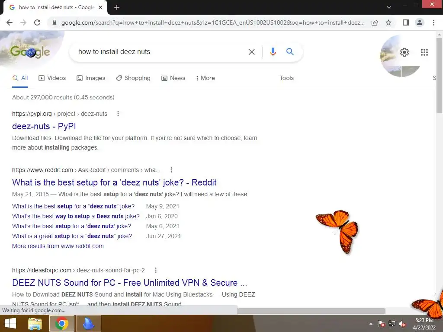Image resolution: width=443 pixels, height=332 pixels.
Task: Open the network status tray icon
Action: point(392,324)
